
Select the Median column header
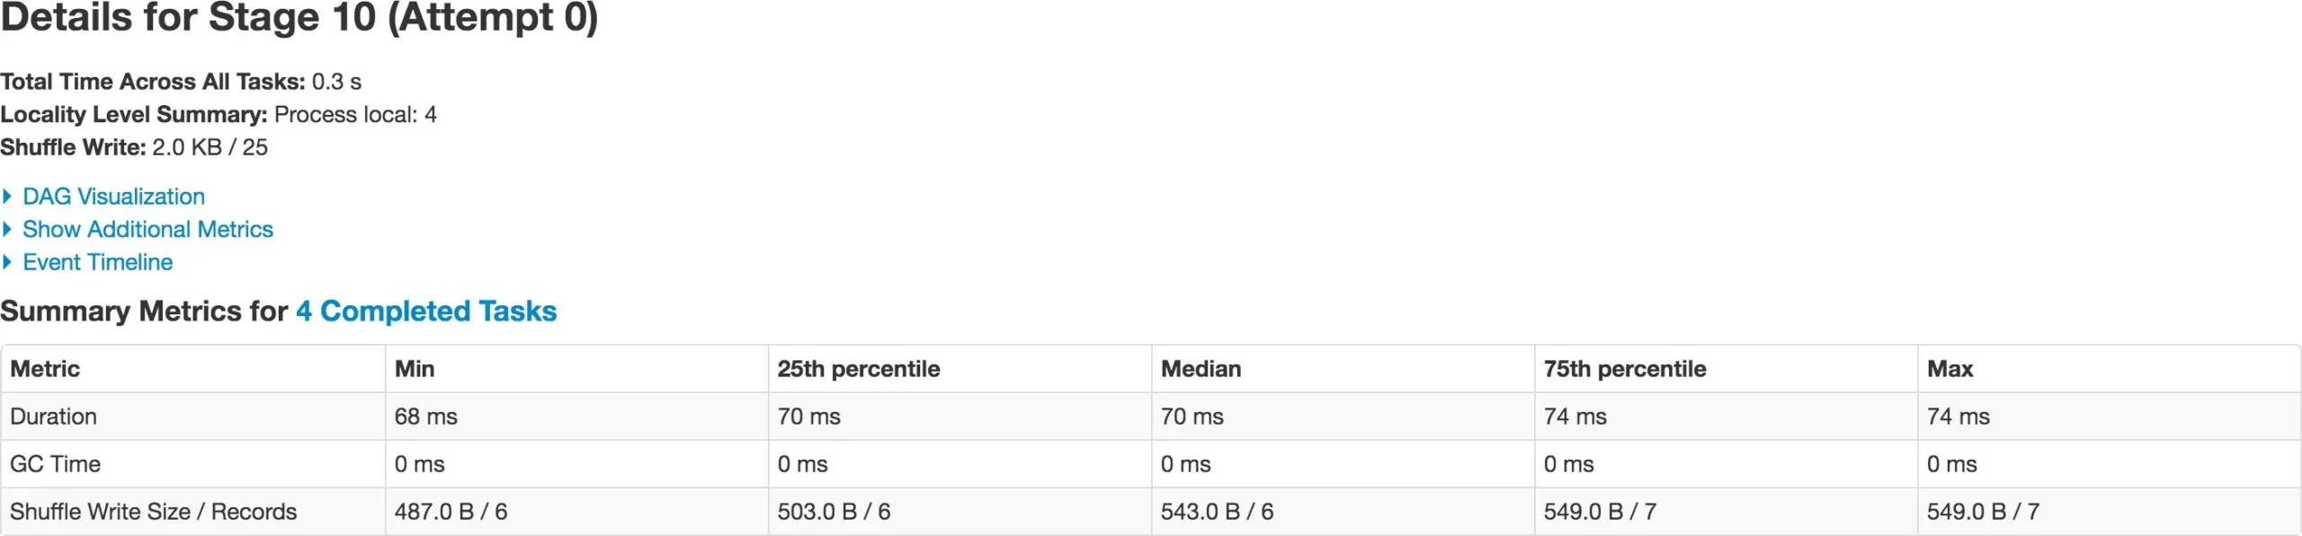coord(1200,369)
